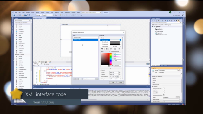Align HorizontalAlignment center icon
This screenshot has width=203, height=114.
(113, 77)
